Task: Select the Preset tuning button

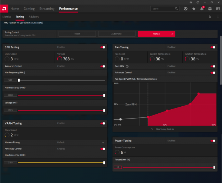Action: point(77,34)
